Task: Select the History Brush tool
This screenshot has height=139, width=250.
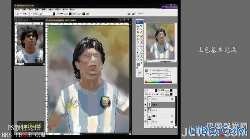Action: click(141, 39)
